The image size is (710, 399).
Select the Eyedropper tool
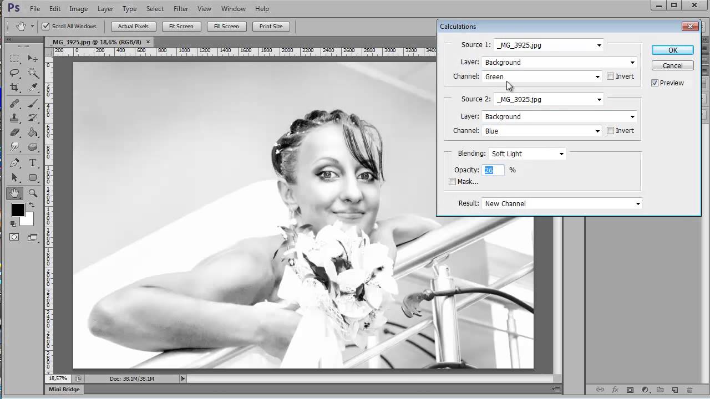pyautogui.click(x=33, y=88)
